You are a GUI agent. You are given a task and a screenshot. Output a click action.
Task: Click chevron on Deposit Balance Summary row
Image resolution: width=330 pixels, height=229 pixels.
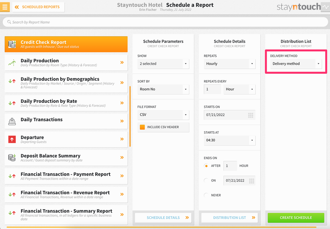tap(122, 157)
